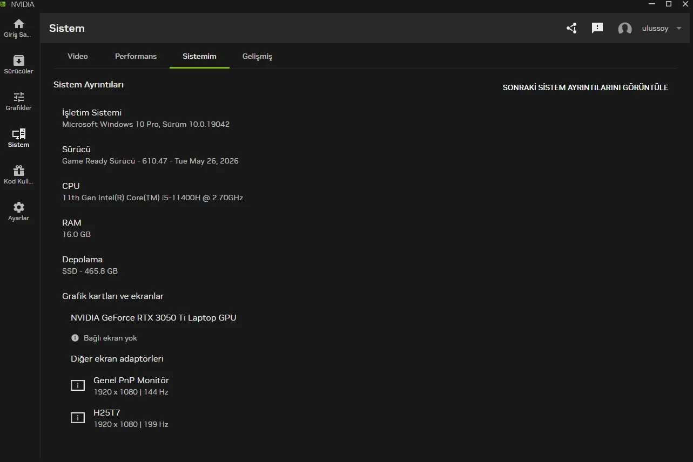The height and width of the screenshot is (462, 693).
Task: Maximize the NVIDIA window
Action: 669,4
